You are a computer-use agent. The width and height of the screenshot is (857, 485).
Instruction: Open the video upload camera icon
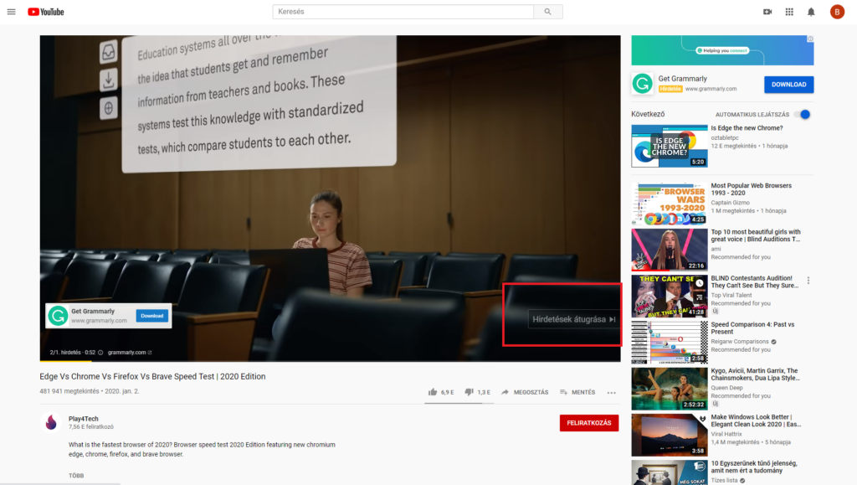[x=767, y=12]
